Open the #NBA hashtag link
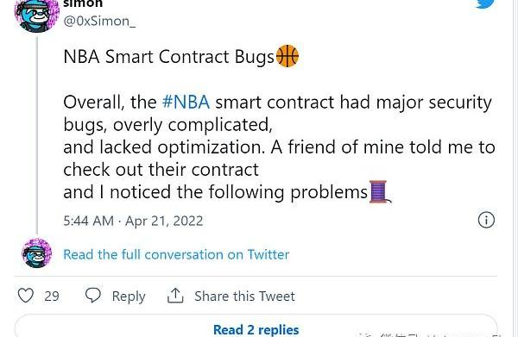Screen dimensions: 518x337 coord(186,102)
